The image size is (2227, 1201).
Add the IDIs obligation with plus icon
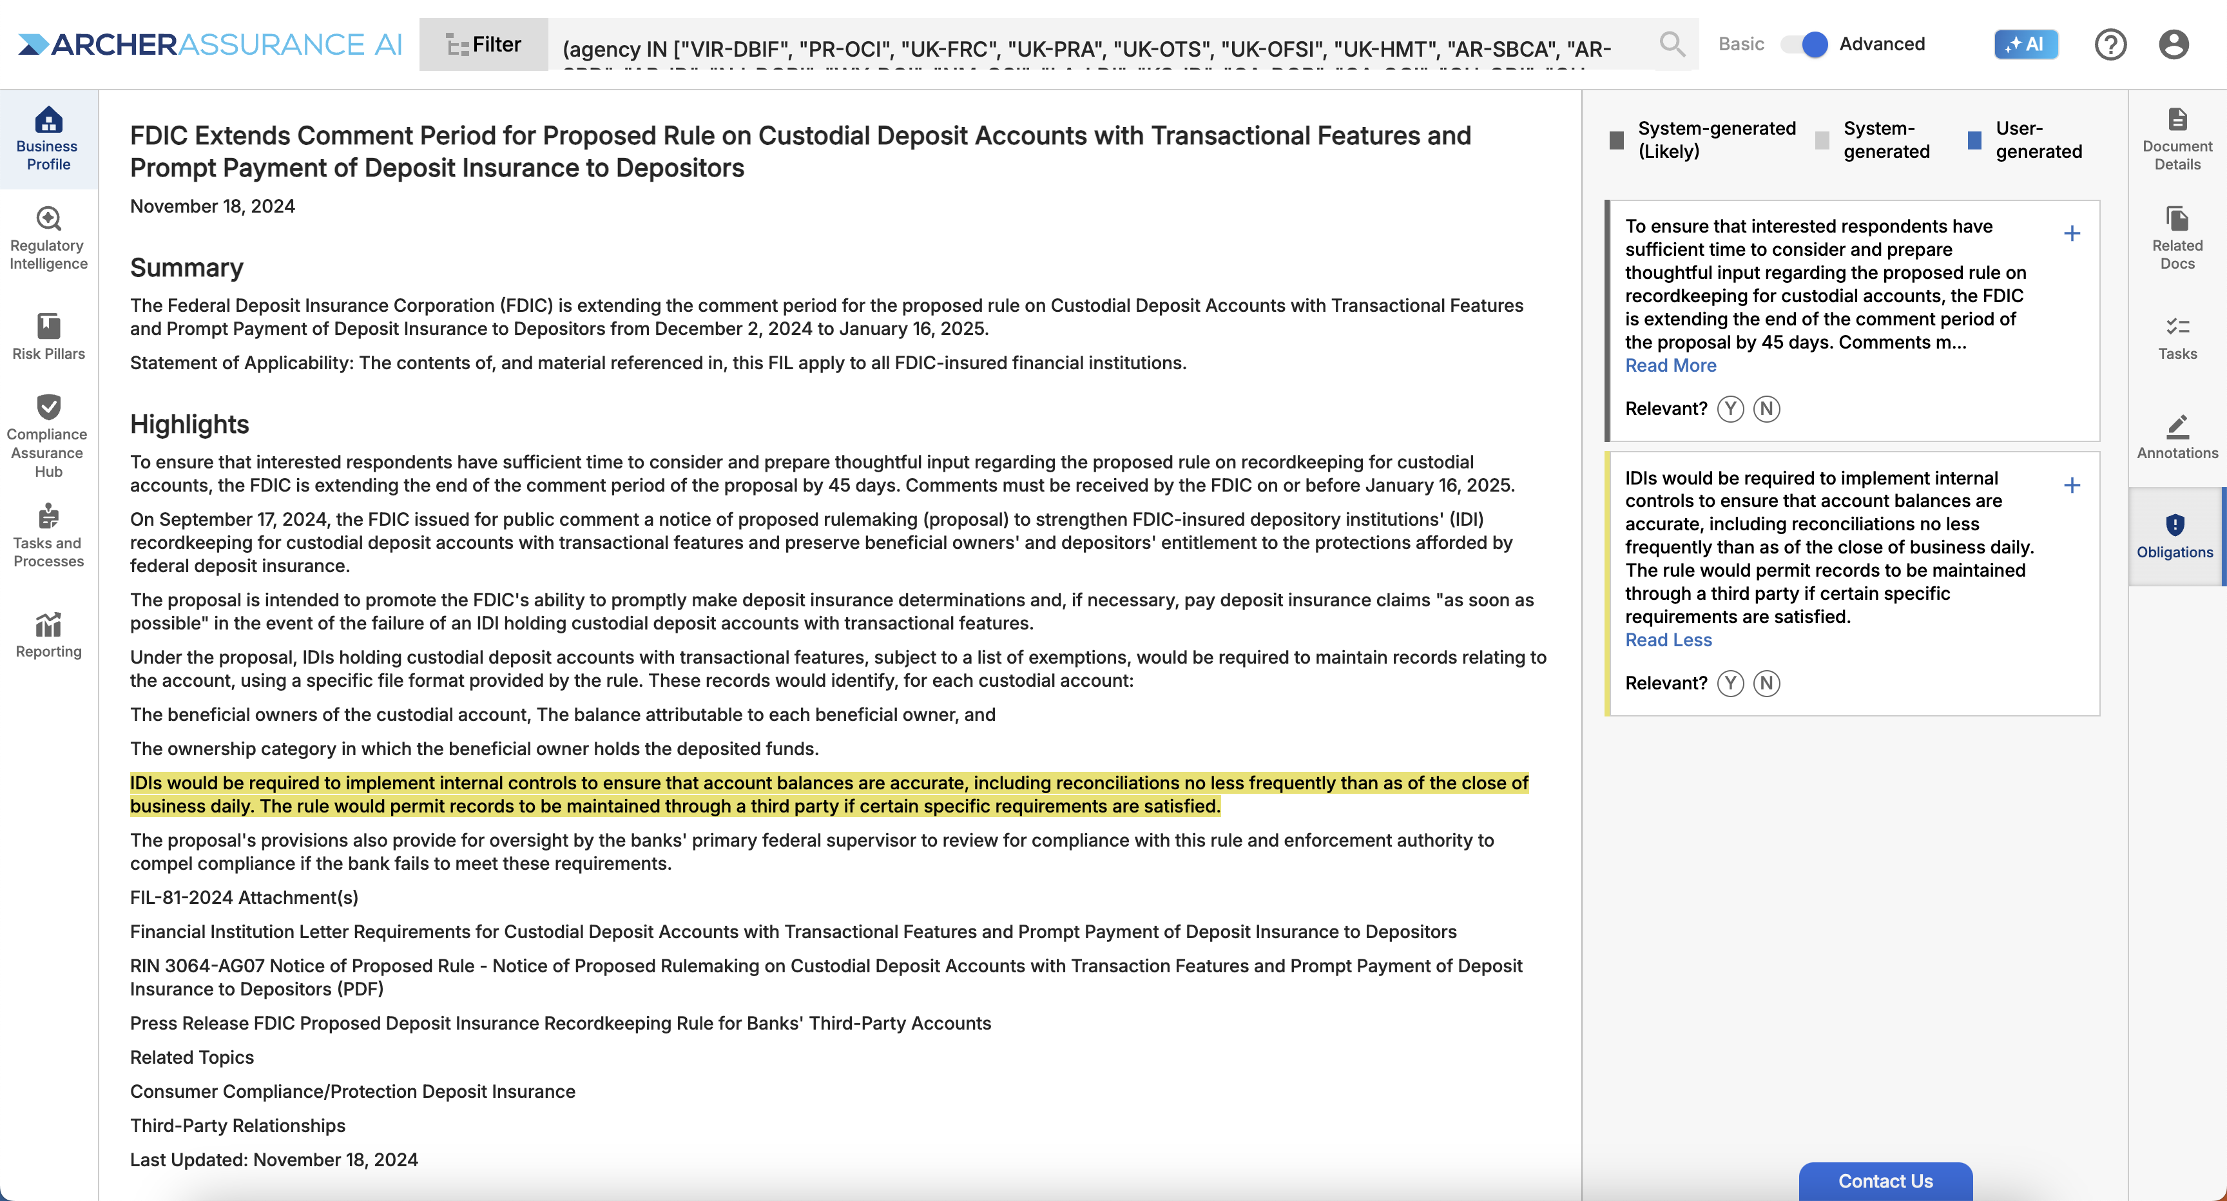point(2072,486)
